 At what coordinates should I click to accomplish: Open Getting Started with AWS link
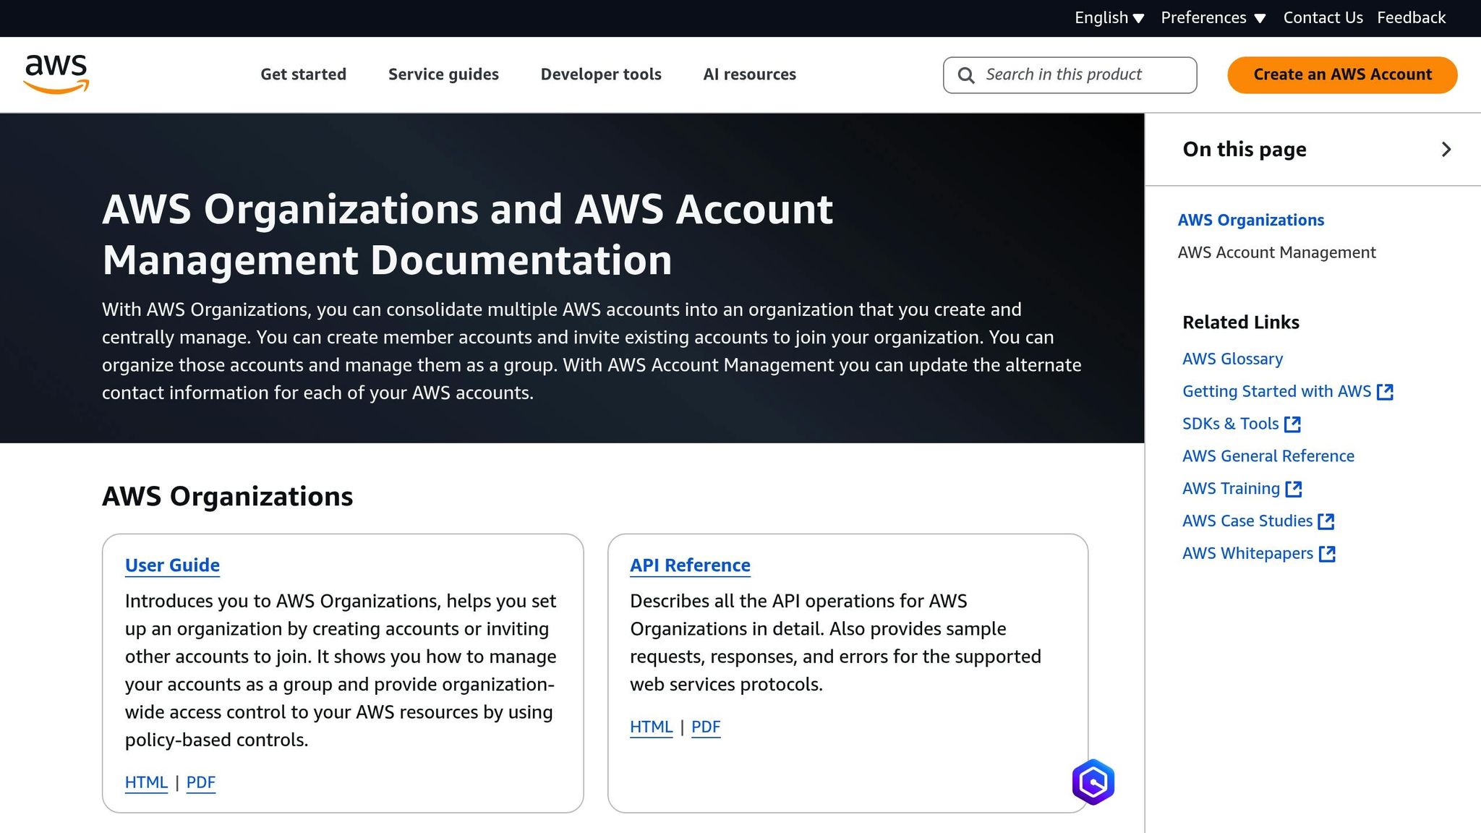pos(1276,391)
